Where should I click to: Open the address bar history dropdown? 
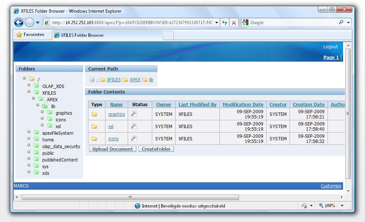217,23
